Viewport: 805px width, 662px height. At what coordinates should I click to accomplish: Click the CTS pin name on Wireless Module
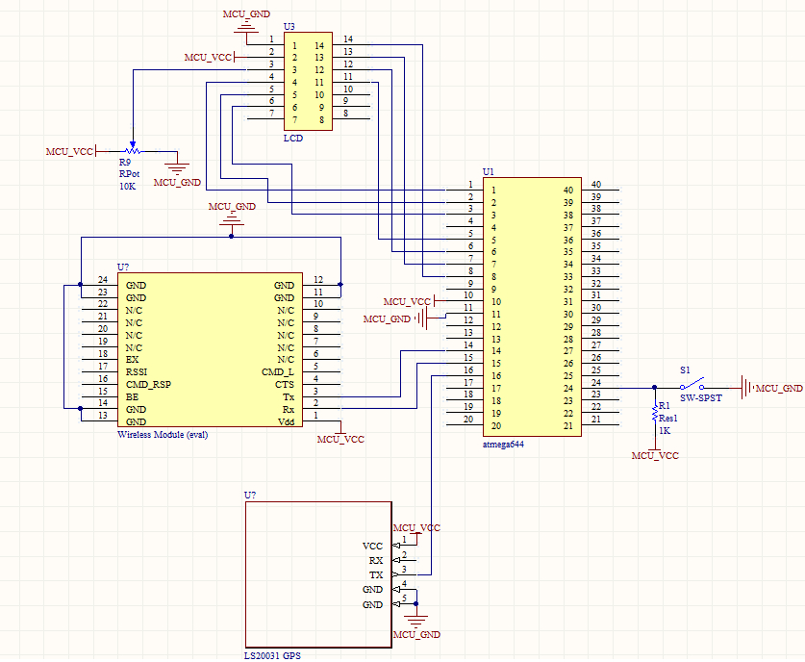(285, 384)
